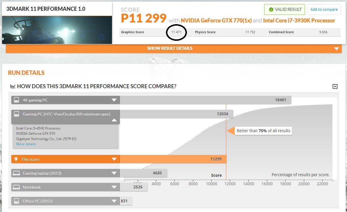Click the 4685 score bar
Viewport: 347px width, 212px height.
pos(143,173)
